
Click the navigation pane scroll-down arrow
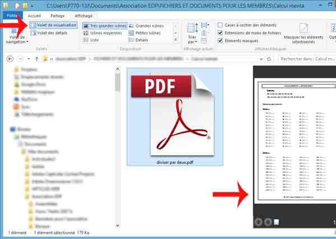click(118, 226)
